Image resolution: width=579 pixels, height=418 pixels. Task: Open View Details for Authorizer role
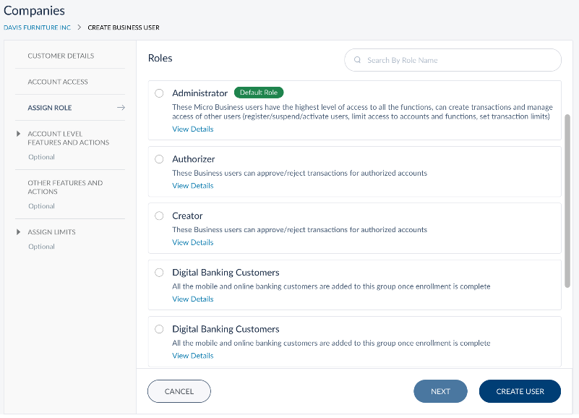click(x=192, y=186)
